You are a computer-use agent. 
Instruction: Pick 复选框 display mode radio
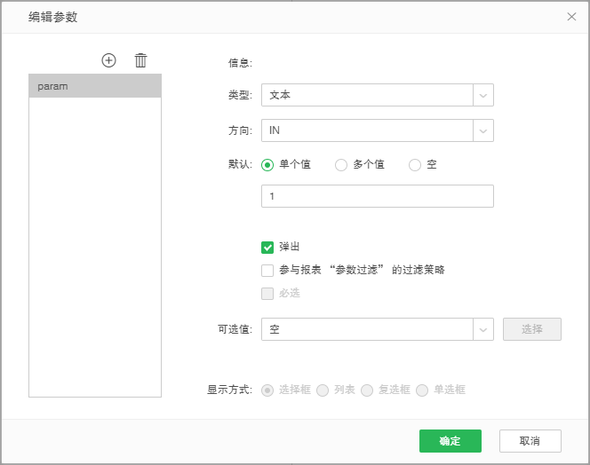367,390
